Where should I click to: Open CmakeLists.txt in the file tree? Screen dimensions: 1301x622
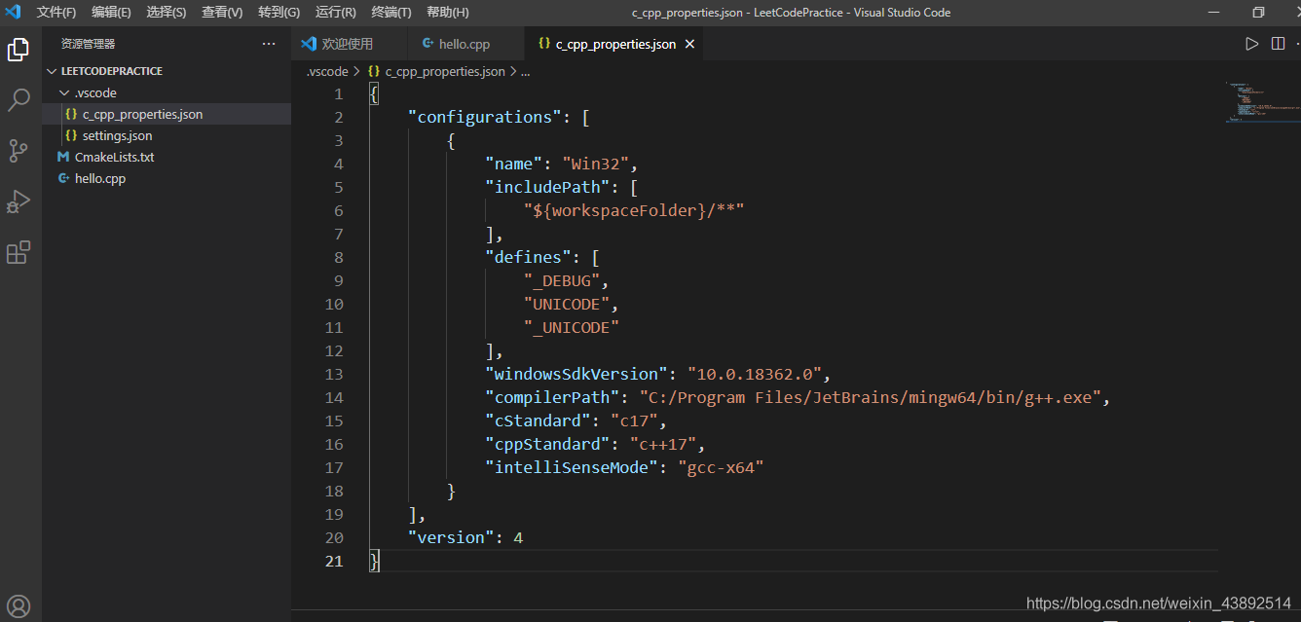(x=114, y=157)
